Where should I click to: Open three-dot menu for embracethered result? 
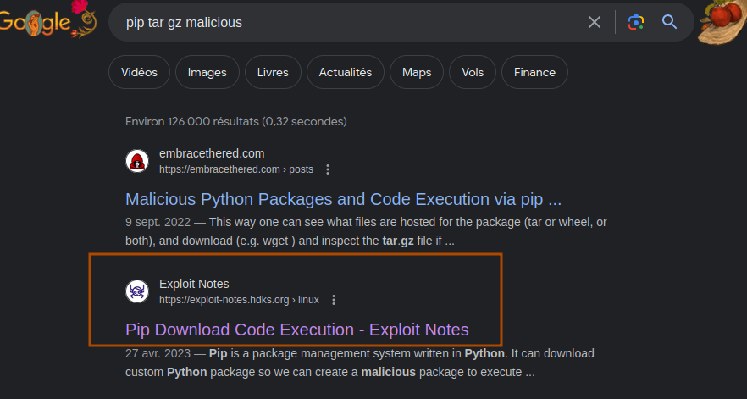329,169
